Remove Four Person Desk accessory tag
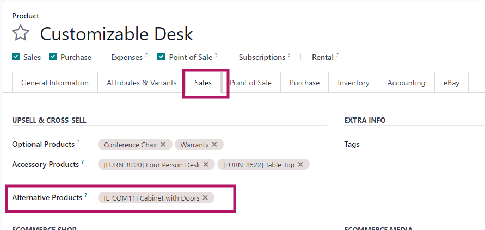Image resolution: width=485 pixels, height=230 pixels. point(206,164)
